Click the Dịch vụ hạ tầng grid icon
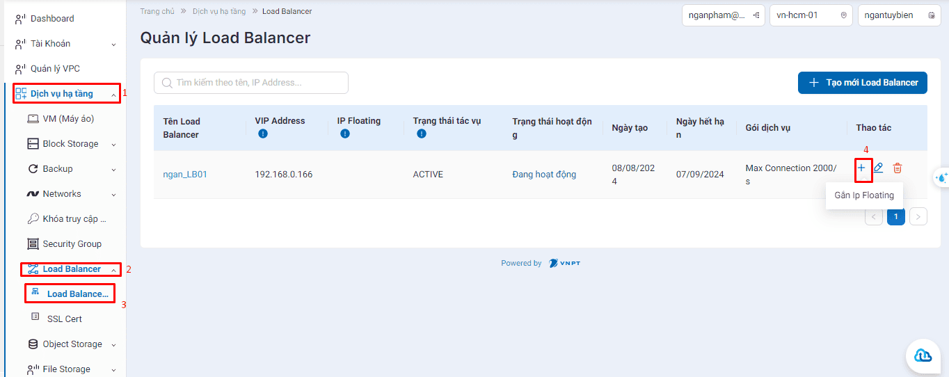 tap(21, 94)
